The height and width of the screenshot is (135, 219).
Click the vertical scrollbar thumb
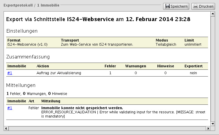click(213, 68)
